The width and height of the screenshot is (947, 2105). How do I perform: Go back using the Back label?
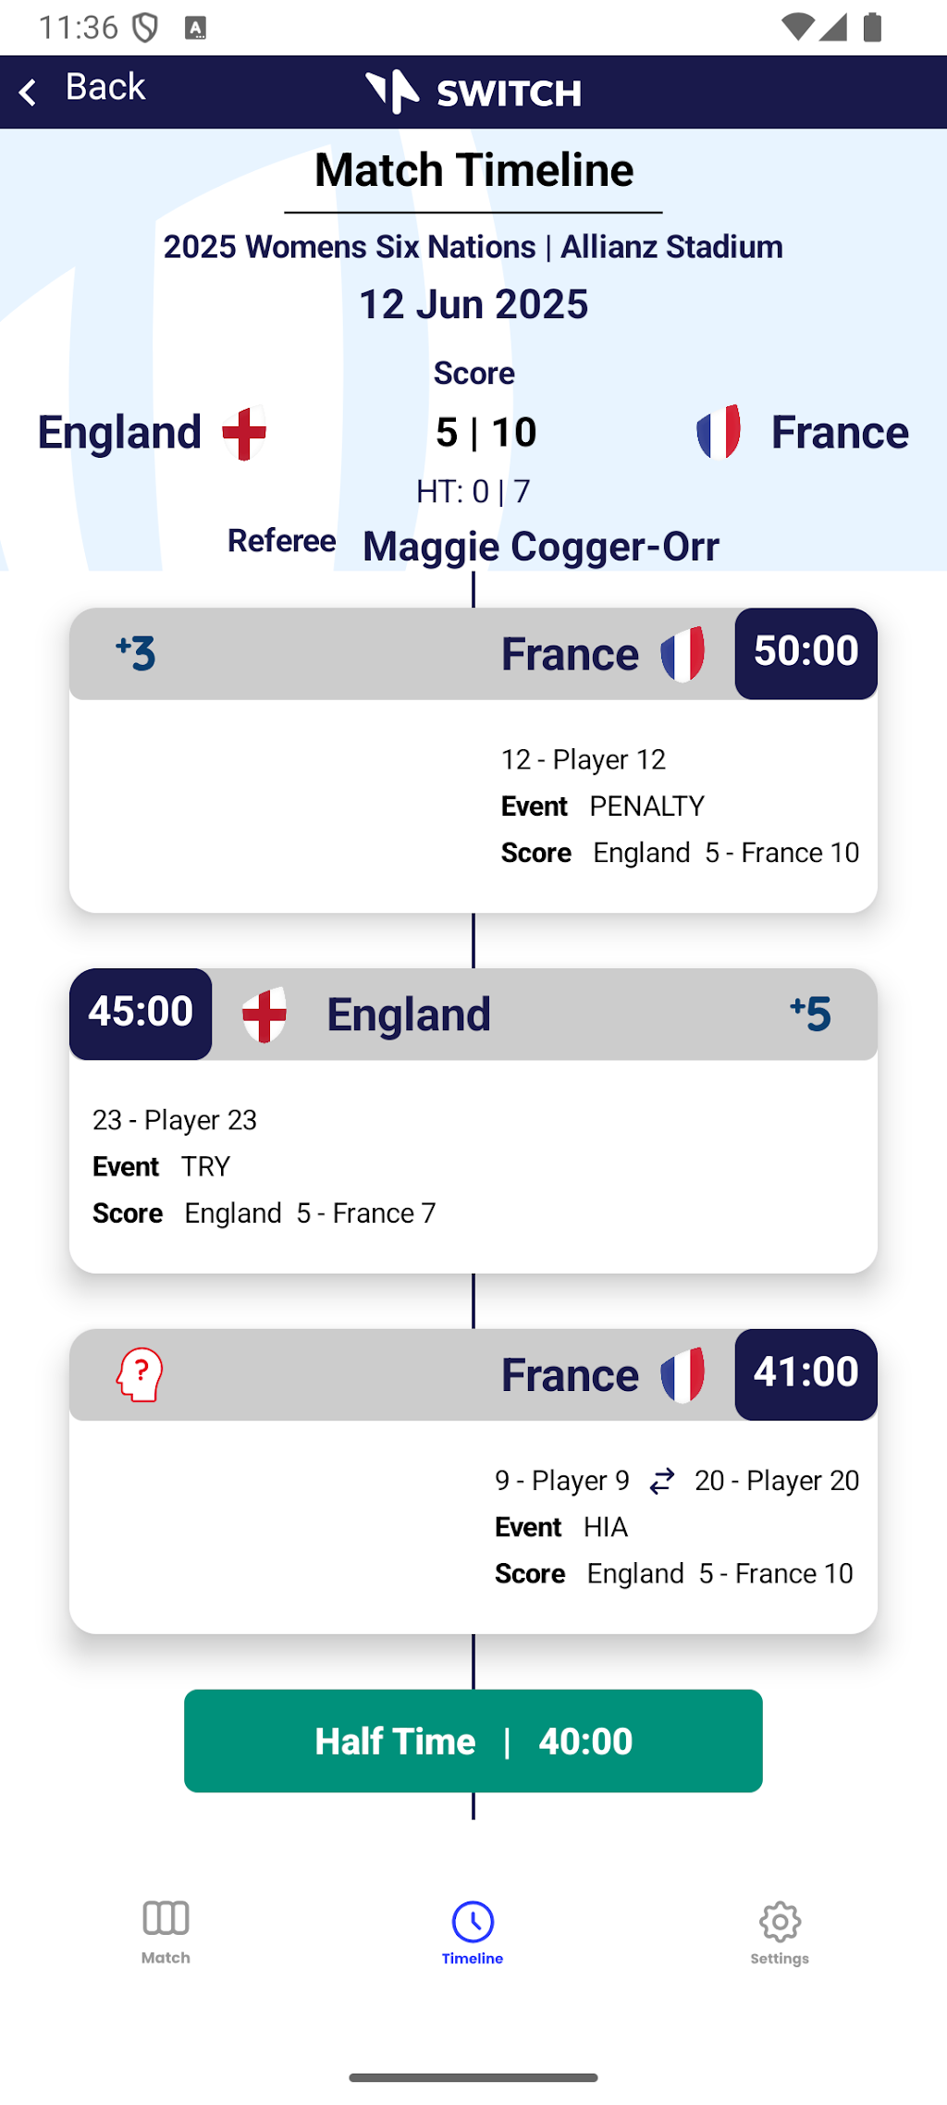105,87
